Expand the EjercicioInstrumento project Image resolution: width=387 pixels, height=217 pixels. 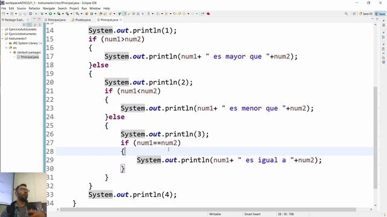click(2, 34)
